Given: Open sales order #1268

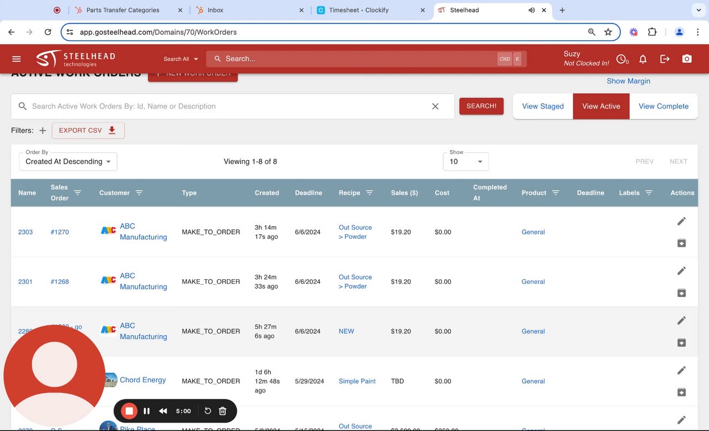Looking at the screenshot, I should [x=60, y=281].
